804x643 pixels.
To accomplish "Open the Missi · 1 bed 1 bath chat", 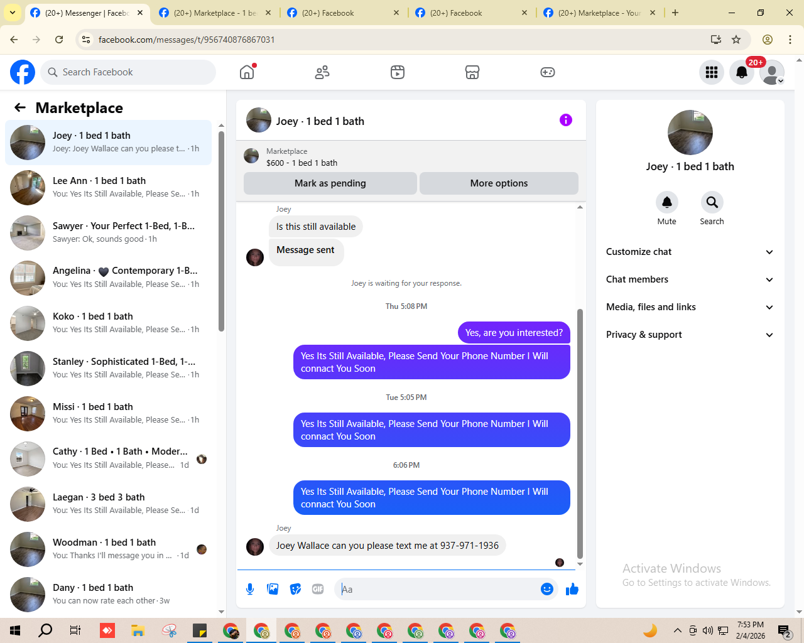I will pos(109,414).
